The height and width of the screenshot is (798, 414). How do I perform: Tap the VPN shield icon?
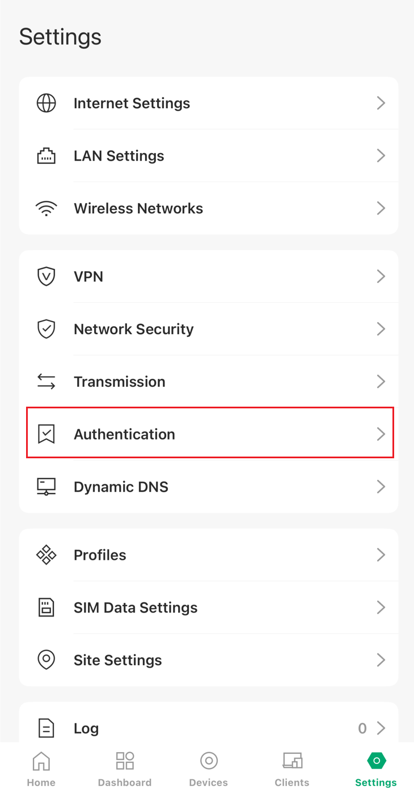46,277
